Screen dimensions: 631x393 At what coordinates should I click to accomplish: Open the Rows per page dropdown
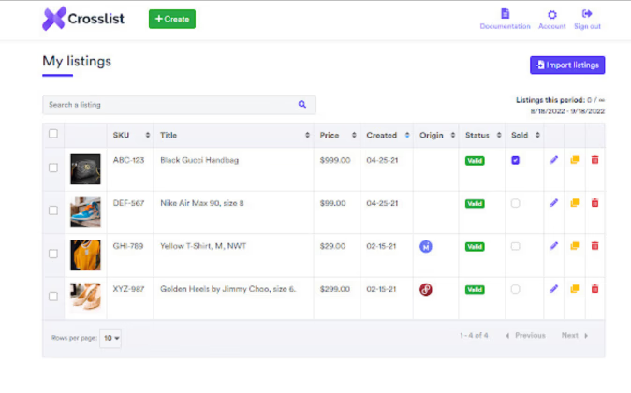pos(110,338)
